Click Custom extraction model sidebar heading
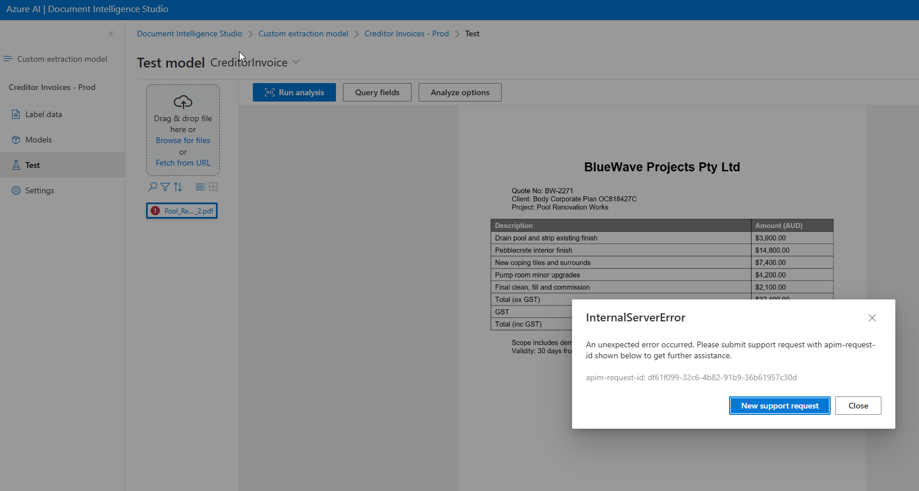Image resolution: width=919 pixels, height=491 pixels. pyautogui.click(x=62, y=59)
